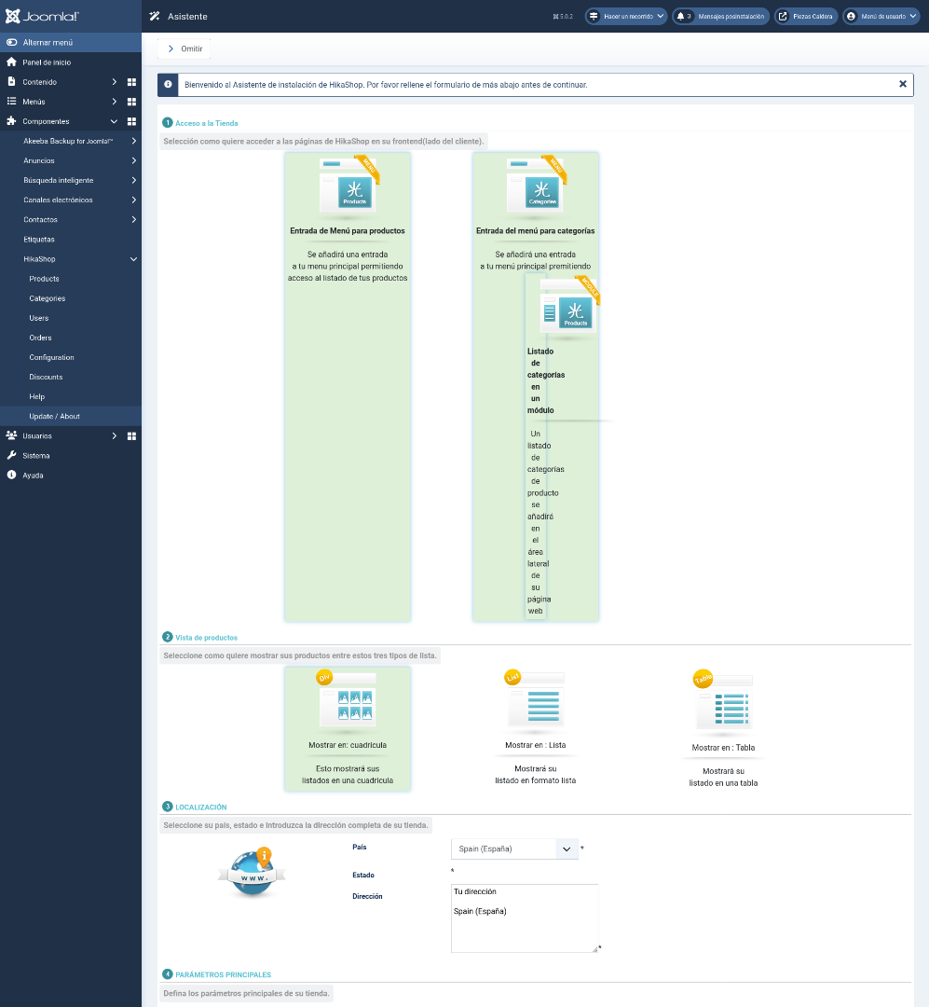This screenshot has height=1007, width=929.
Task: Click the Joomla version 5.0.2 indicator
Action: [x=563, y=17]
